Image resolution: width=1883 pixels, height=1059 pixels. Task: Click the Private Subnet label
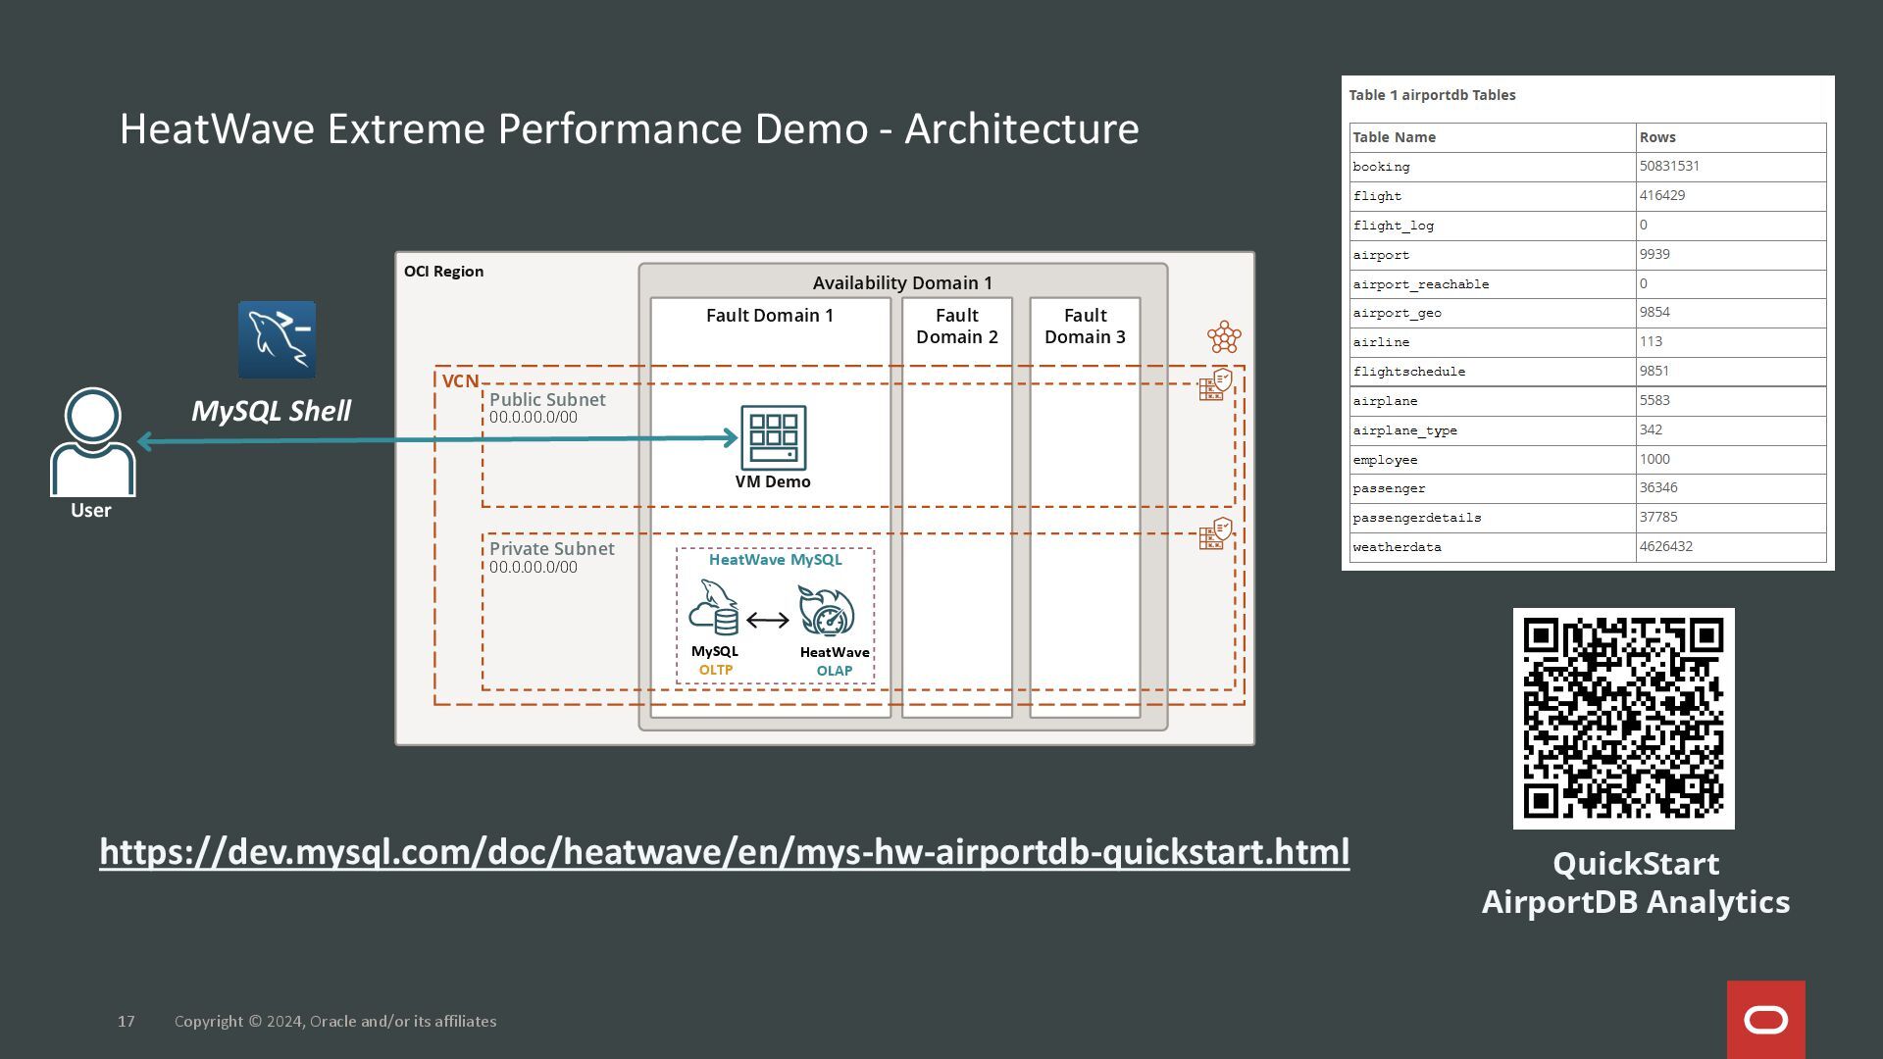(x=551, y=549)
